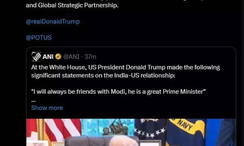The width and height of the screenshot is (244, 146).
Task: Click the ellipsis above Show more
Action: pyautogui.click(x=33, y=101)
